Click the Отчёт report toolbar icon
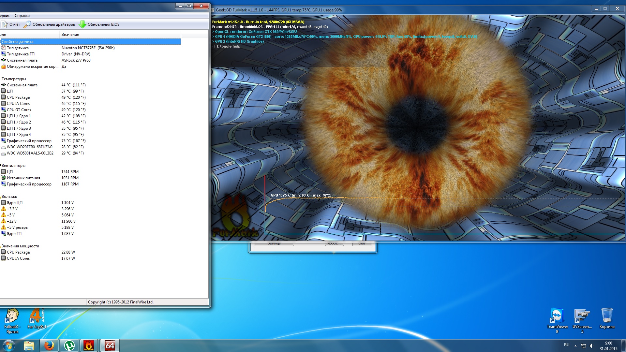This screenshot has width=626, height=352. coord(5,24)
